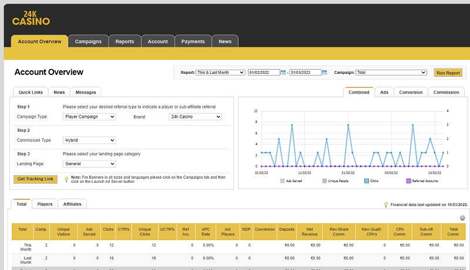Show the Conversion chart tab
The height and width of the screenshot is (270, 470).
coord(411,93)
